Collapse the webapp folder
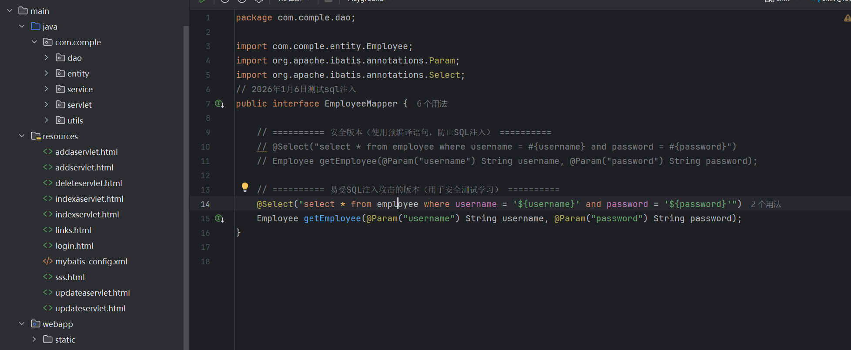This screenshot has width=851, height=350. 22,323
